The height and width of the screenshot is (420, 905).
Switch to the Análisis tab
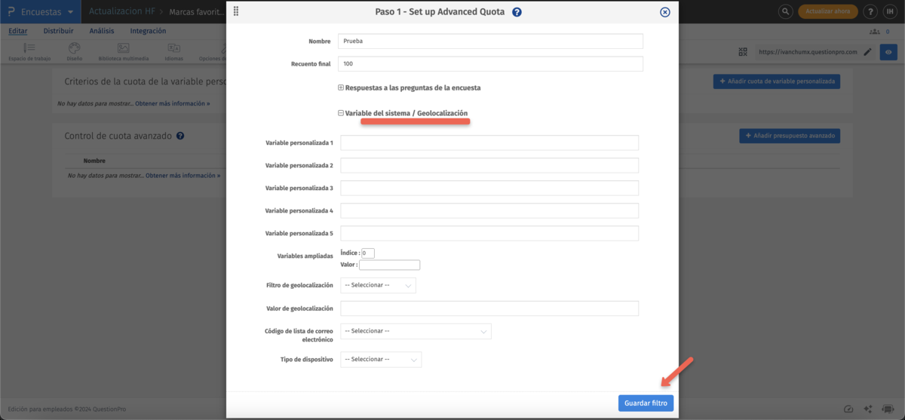(x=102, y=31)
